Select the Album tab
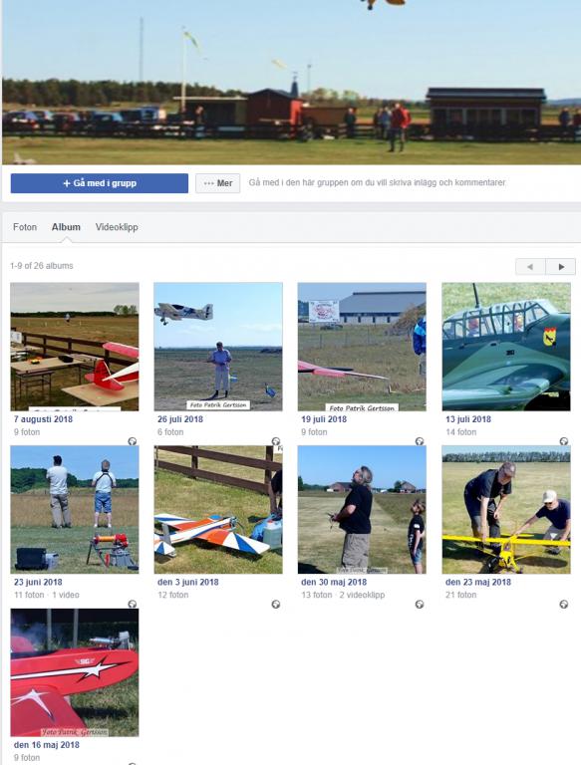 tap(66, 227)
